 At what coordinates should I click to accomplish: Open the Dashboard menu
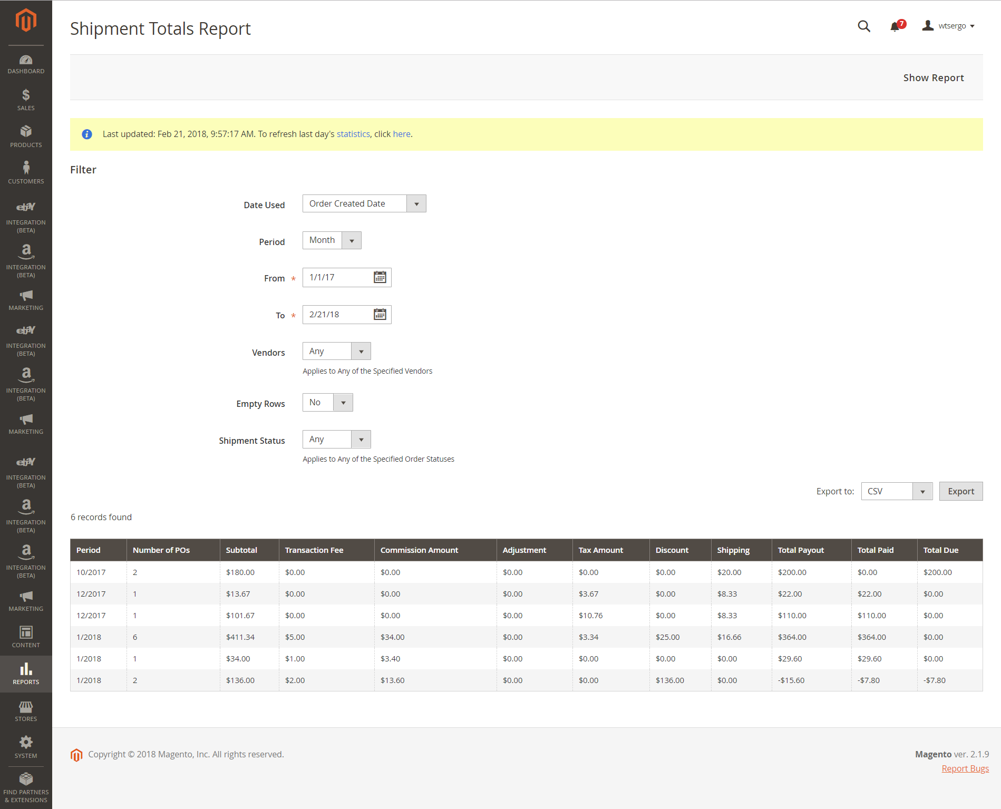coord(26,64)
